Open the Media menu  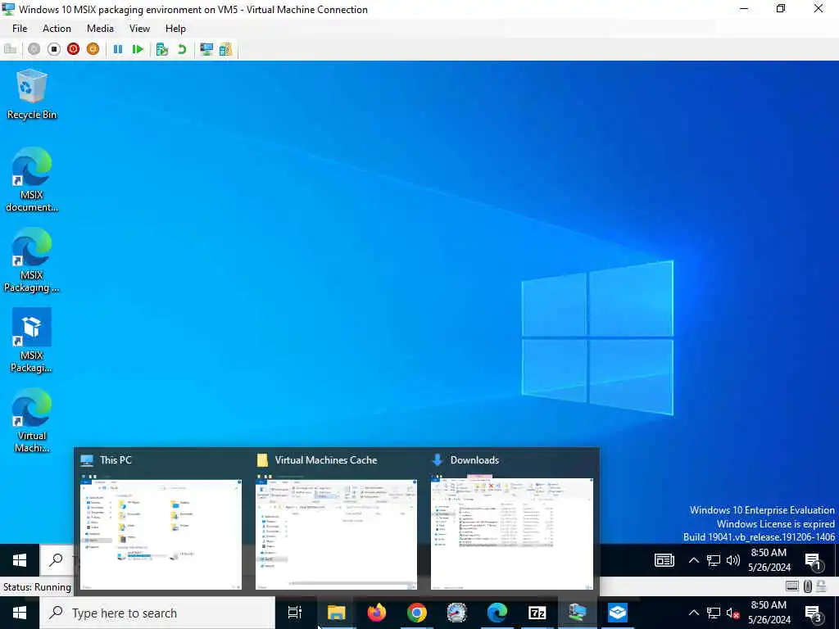pyautogui.click(x=100, y=29)
